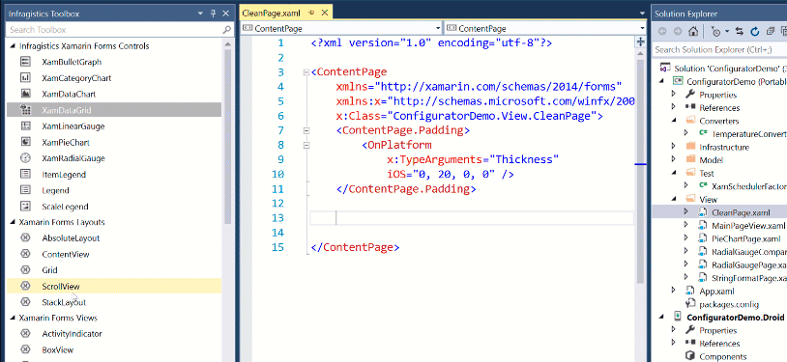Click the Toolbox search magnifier icon
Viewport: 787px width, 362px height.
tap(227, 30)
